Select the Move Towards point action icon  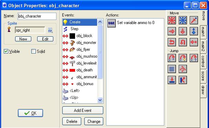click(x=194, y=20)
